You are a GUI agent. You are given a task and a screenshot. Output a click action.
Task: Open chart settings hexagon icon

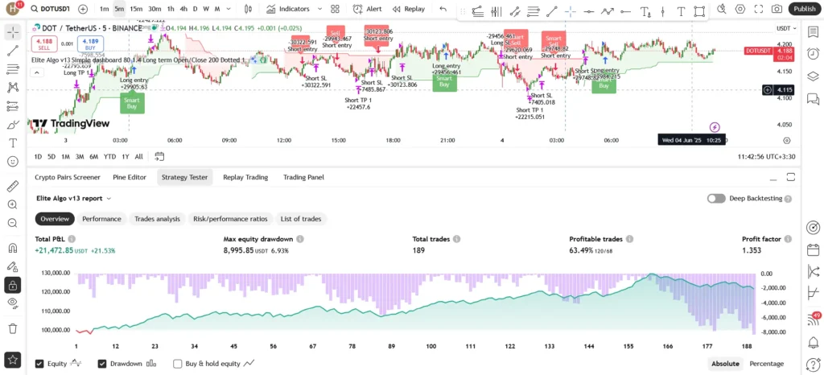click(740, 9)
